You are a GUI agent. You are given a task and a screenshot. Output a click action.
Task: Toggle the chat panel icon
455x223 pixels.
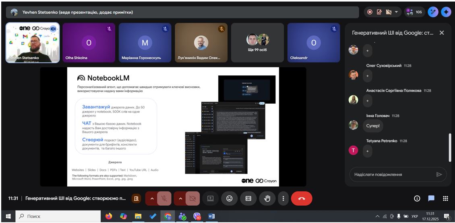pyautogui.click(x=431, y=198)
